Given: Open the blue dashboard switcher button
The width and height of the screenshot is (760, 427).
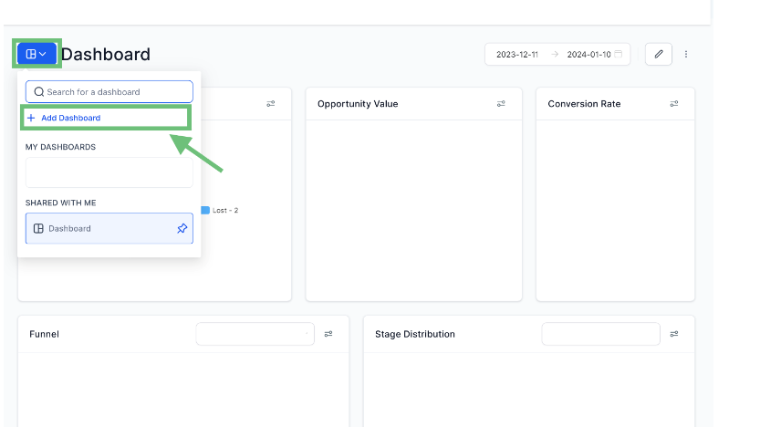Looking at the screenshot, I should pos(36,54).
